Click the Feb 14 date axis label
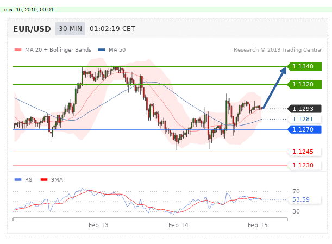The height and width of the screenshot is (244, 332). [x=178, y=225]
